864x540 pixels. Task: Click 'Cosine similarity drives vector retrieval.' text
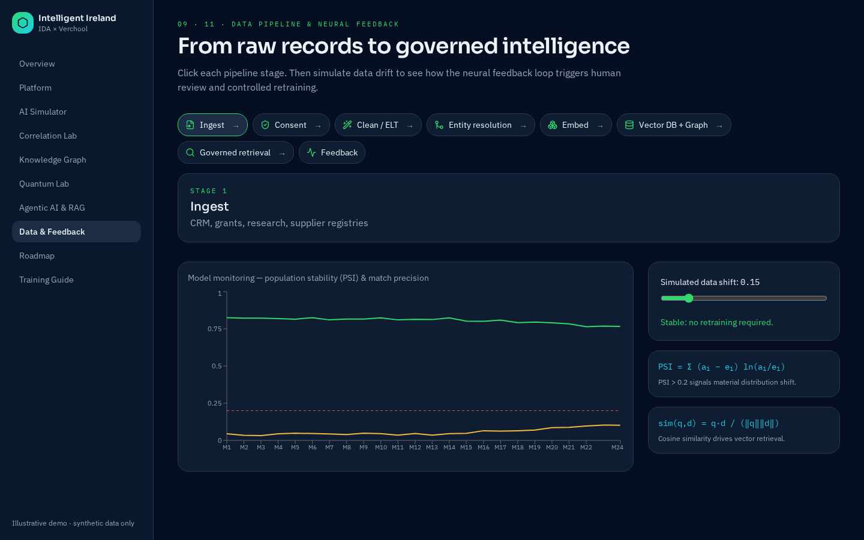coord(721,439)
